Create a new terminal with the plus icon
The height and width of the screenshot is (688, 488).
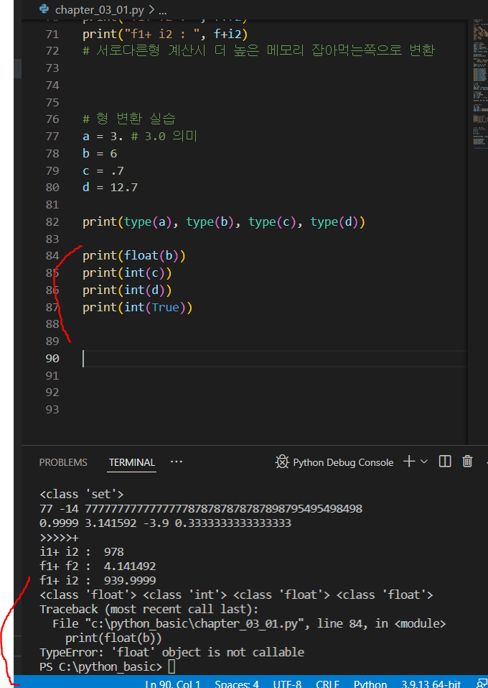coord(409,461)
